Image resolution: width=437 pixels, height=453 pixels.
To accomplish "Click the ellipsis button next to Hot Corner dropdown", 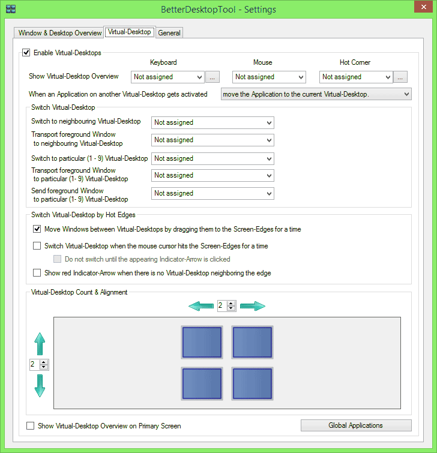I will click(402, 77).
